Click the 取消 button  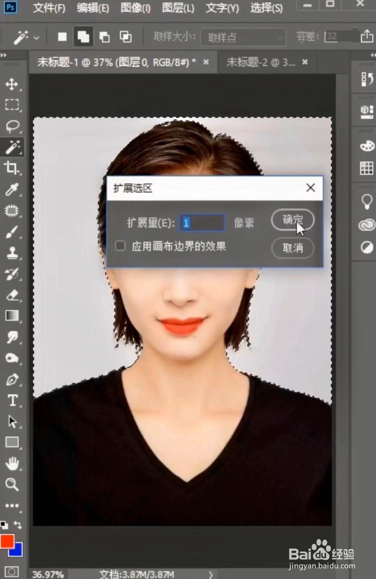point(293,248)
